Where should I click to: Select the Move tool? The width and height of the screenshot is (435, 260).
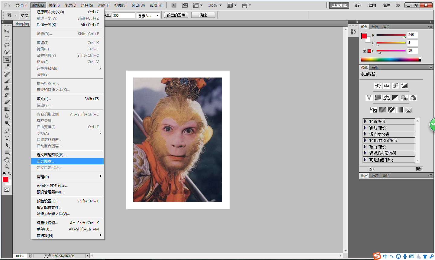(x=7, y=31)
